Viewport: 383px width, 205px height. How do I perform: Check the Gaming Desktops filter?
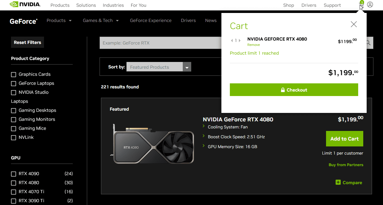click(14, 111)
